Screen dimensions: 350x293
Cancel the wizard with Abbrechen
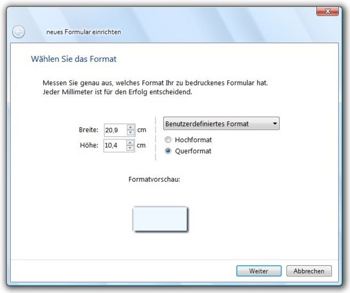coord(309,271)
